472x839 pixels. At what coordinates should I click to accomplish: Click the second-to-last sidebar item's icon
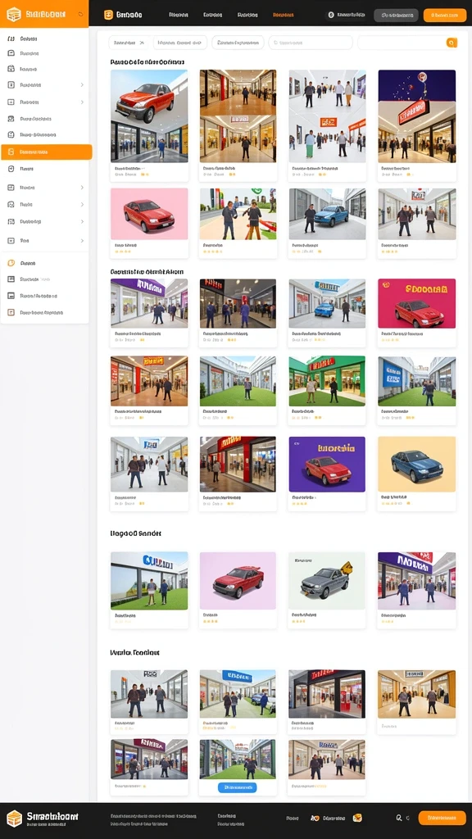click(11, 295)
